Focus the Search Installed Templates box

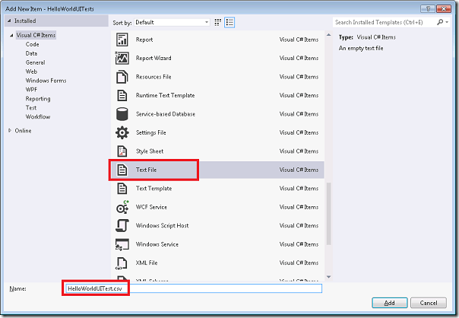(384, 22)
